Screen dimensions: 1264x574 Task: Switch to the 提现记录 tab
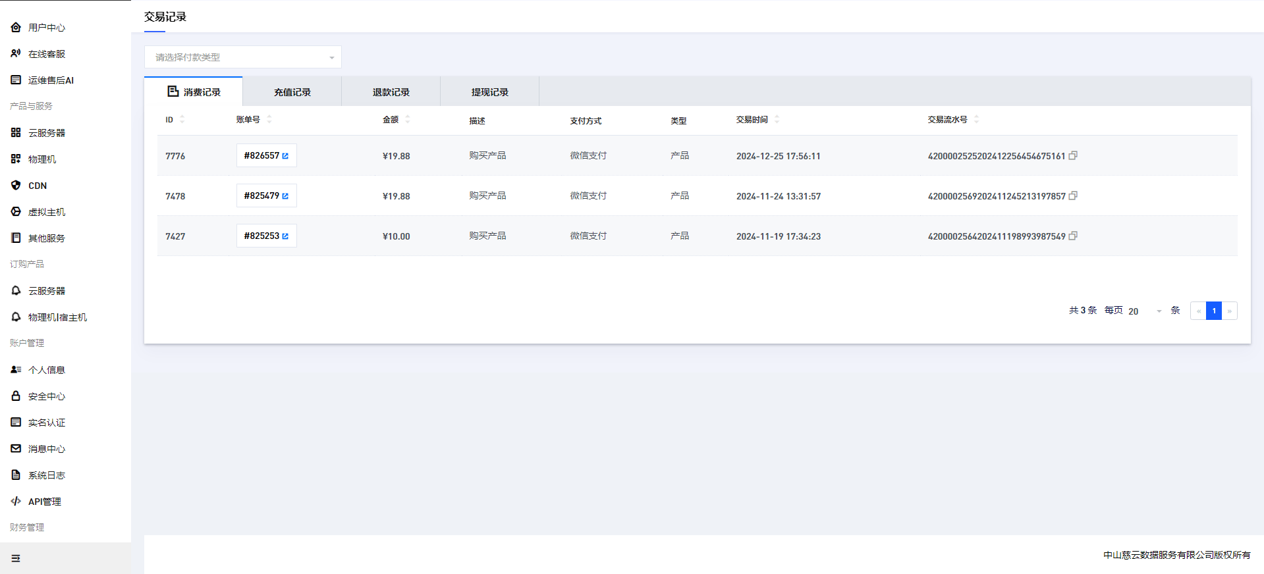pos(490,92)
